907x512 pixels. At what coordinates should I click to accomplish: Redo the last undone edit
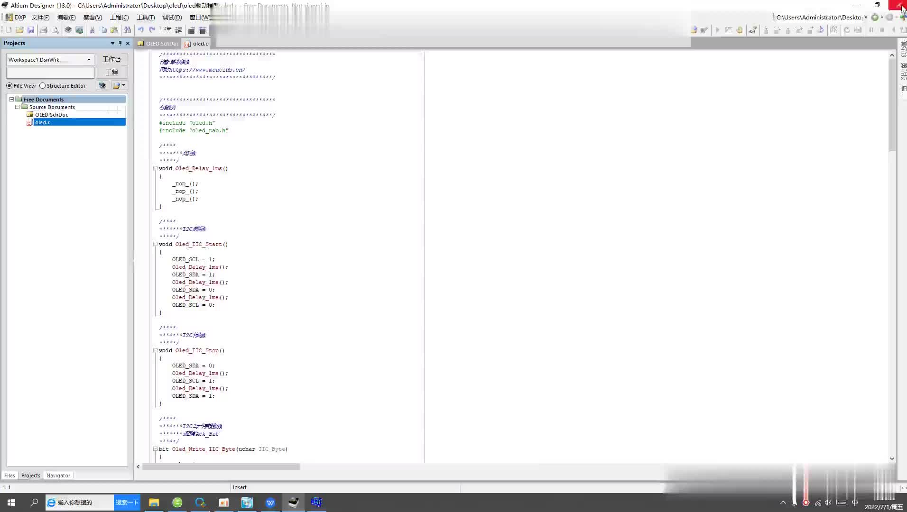pos(152,30)
